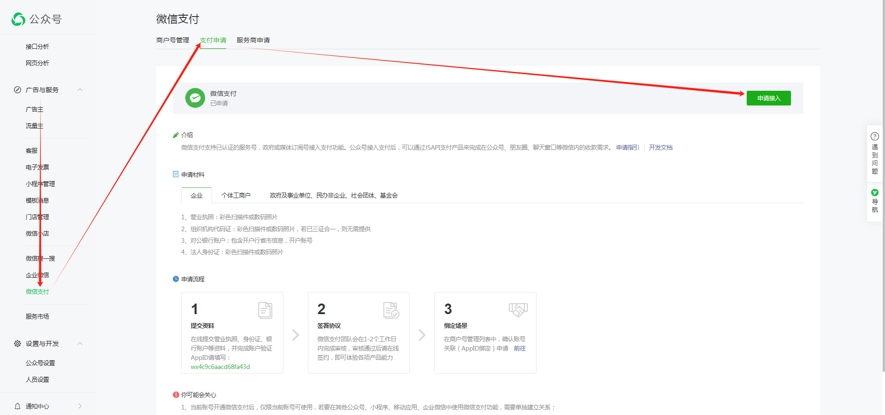Open 广告主 in the sidebar
Viewport: 885px width, 415px height.
(x=35, y=109)
